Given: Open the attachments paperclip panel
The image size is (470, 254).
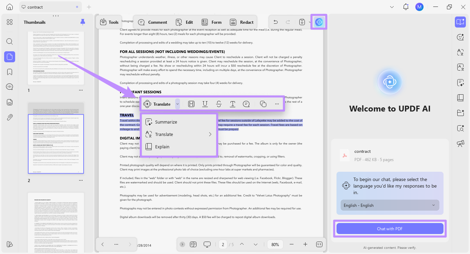Looking at the screenshot, I should coord(10,117).
